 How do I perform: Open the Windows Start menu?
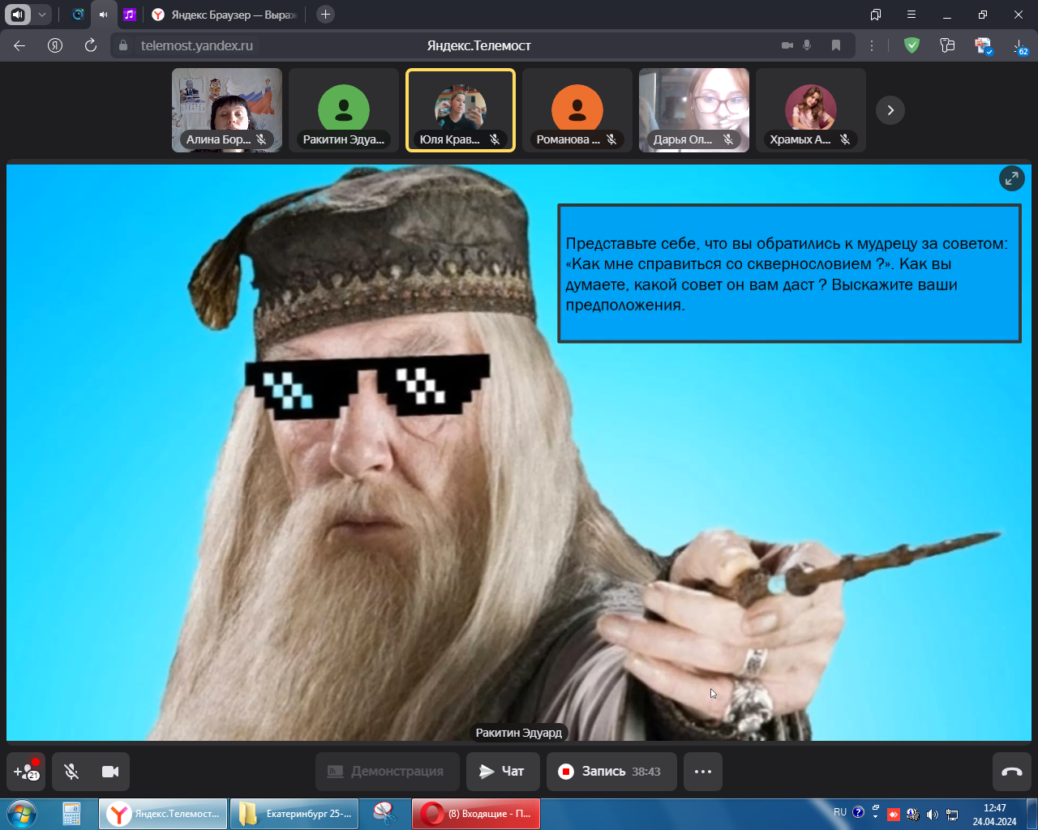tap(21, 814)
